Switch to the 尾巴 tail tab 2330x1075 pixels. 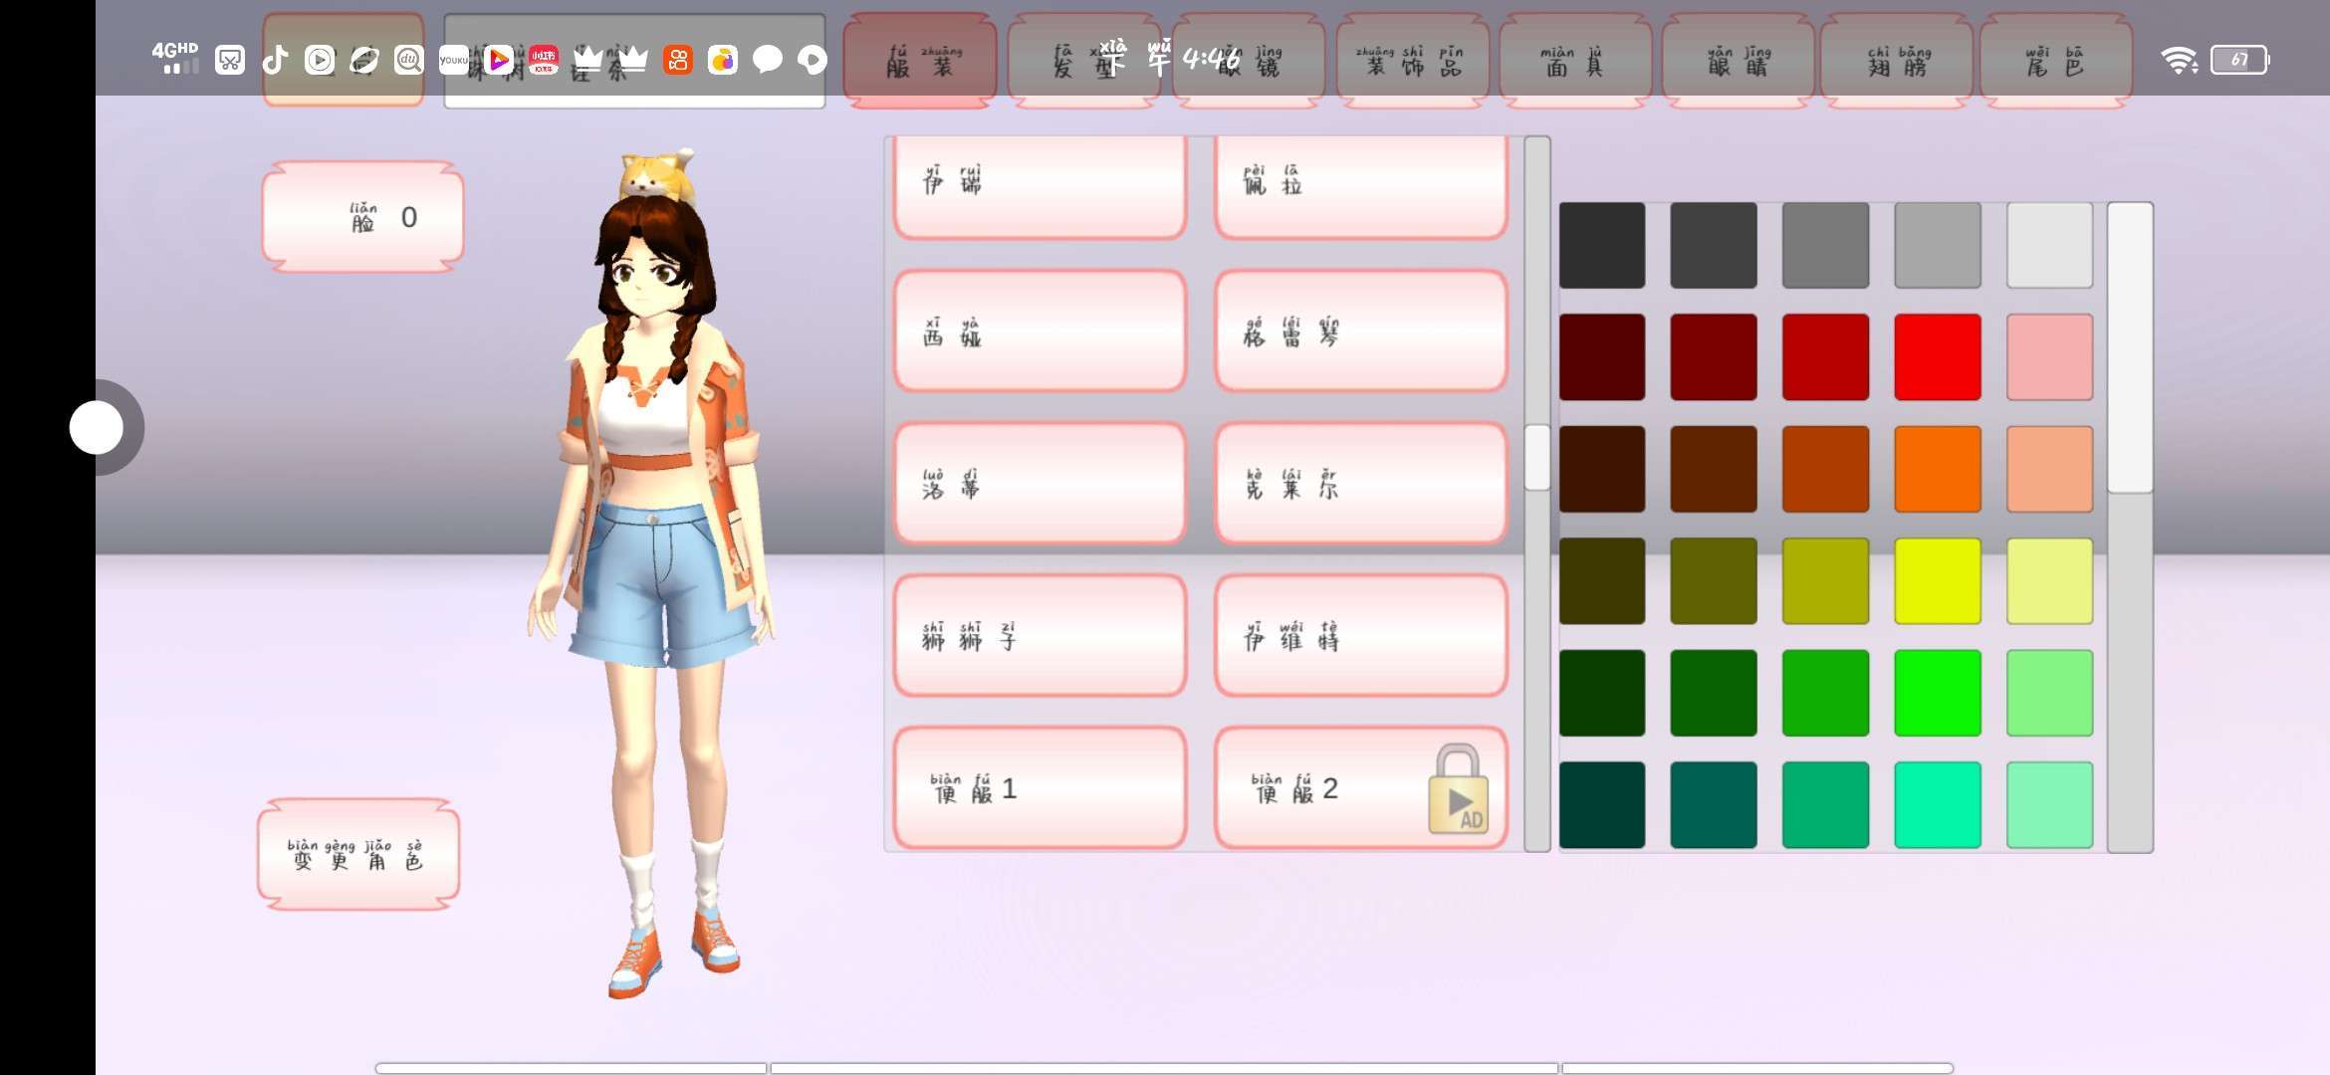point(2055,62)
